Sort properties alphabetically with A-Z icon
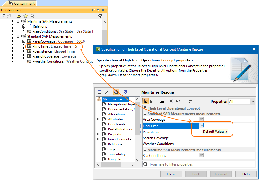This screenshot has width=259, height=180. [152, 101]
